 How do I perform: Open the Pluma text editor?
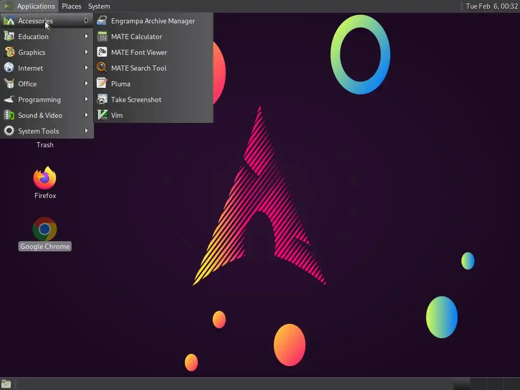(153, 84)
